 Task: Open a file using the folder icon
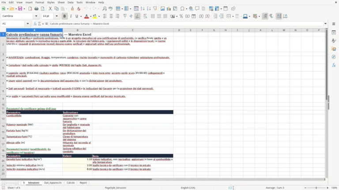pos(11,9)
